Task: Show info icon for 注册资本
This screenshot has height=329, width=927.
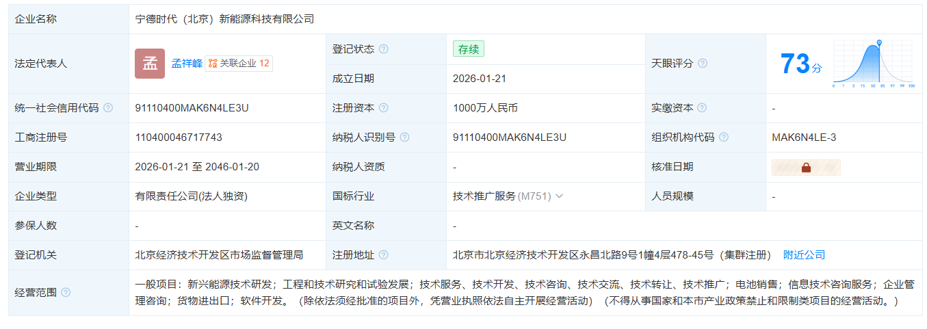Action: 384,108
